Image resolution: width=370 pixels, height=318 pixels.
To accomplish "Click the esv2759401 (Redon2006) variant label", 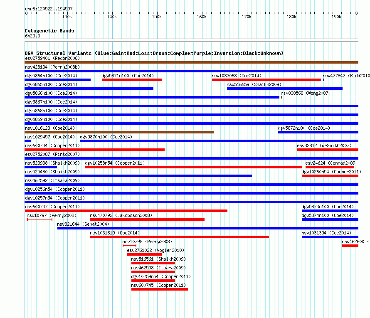I will (x=52, y=58).
